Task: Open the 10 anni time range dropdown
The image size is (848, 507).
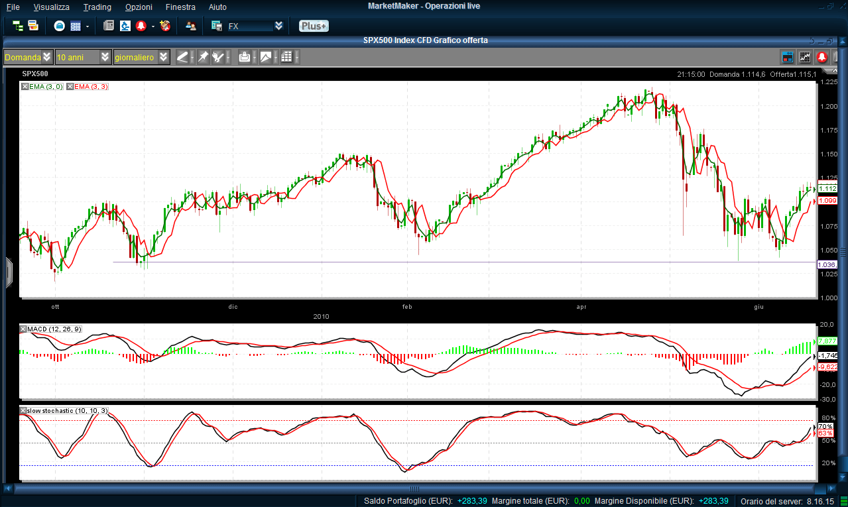Action: (x=105, y=58)
